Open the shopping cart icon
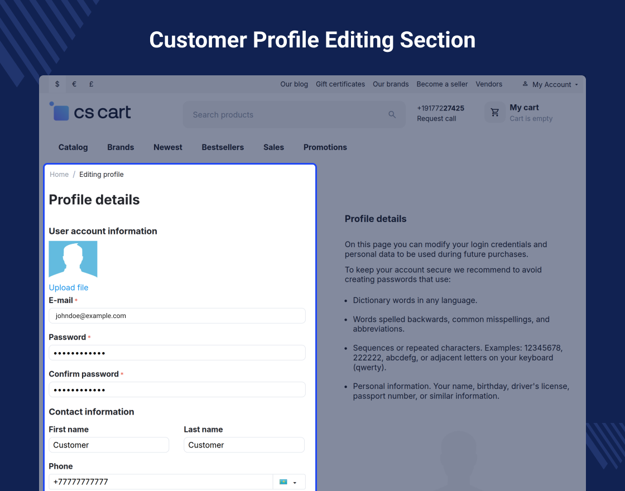 [494, 113]
